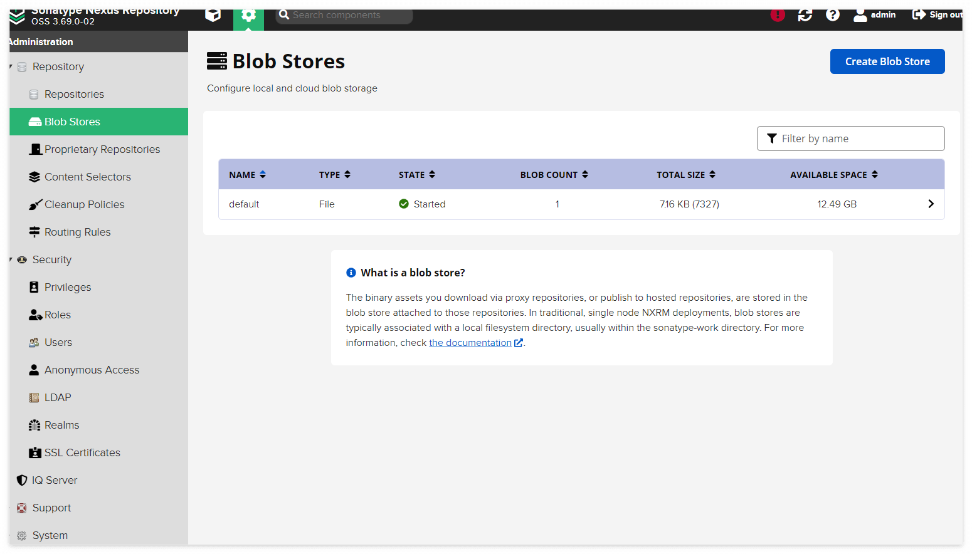Sort the table by TYPE column
972x554 pixels.
335,175
